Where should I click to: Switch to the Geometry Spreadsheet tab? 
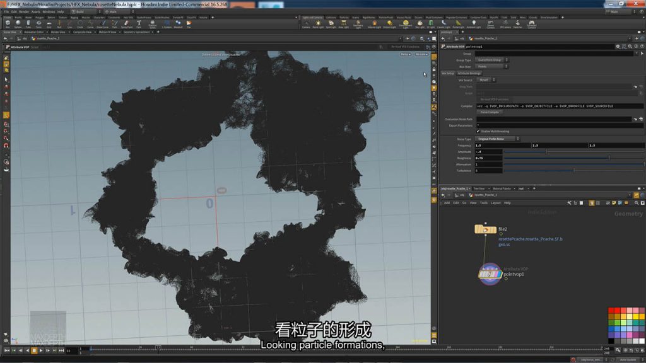click(x=136, y=32)
